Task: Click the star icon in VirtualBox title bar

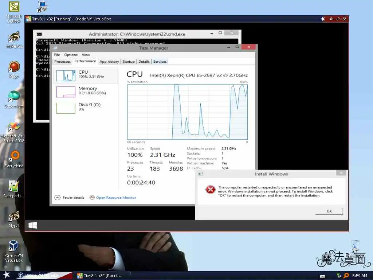Action: point(323,19)
